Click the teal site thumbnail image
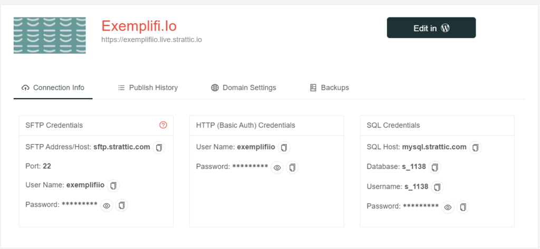The width and height of the screenshot is (540, 249). click(50, 35)
